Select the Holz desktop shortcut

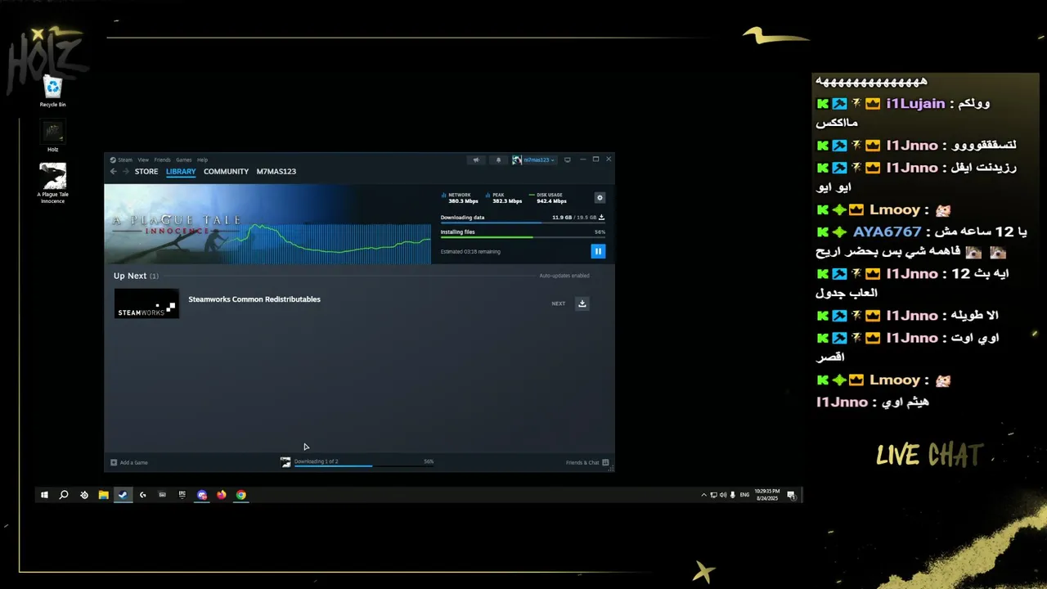pyautogui.click(x=52, y=136)
